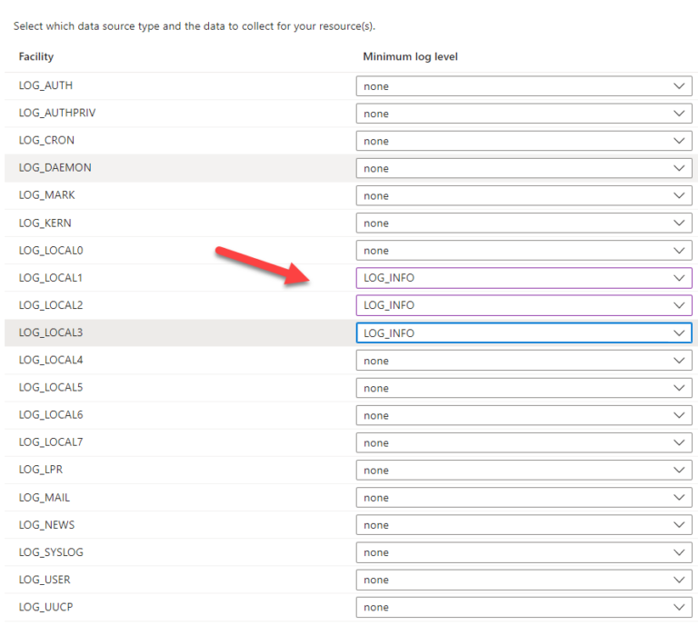Open the LOG_CRON log level combo box
This screenshot has height=635, width=698.
[x=523, y=141]
